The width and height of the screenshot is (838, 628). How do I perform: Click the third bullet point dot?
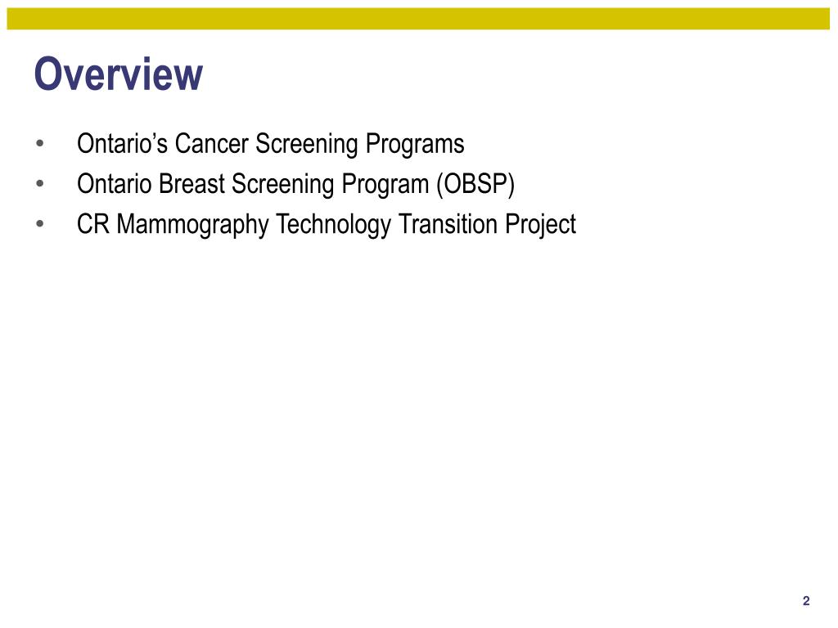[x=40, y=223]
